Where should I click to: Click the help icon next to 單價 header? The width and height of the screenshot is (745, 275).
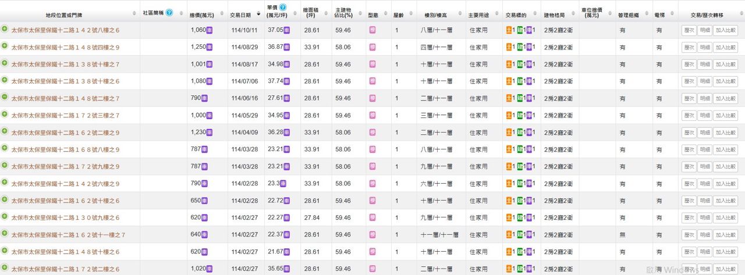283,8
